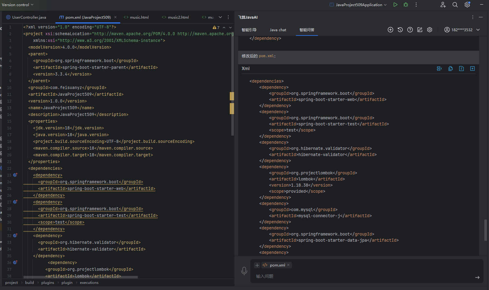489x290 pixels.
Task: Click line 11 artifactId JavaProject509 text
Action: tap(76, 94)
